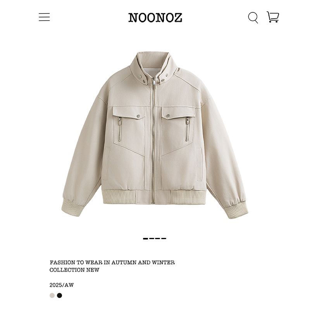The width and height of the screenshot is (310, 310).
Task: View cart contents from the header cart icon
Action: [273, 17]
